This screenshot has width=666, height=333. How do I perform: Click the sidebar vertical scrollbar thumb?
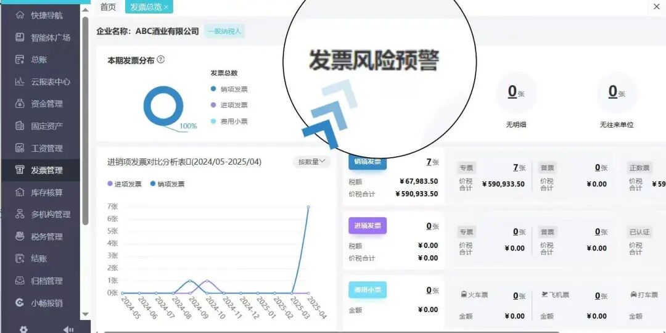point(85,121)
